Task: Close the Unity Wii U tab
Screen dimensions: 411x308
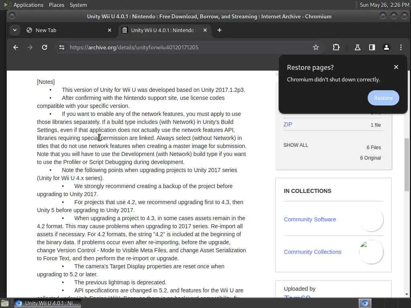Action: [205, 30]
